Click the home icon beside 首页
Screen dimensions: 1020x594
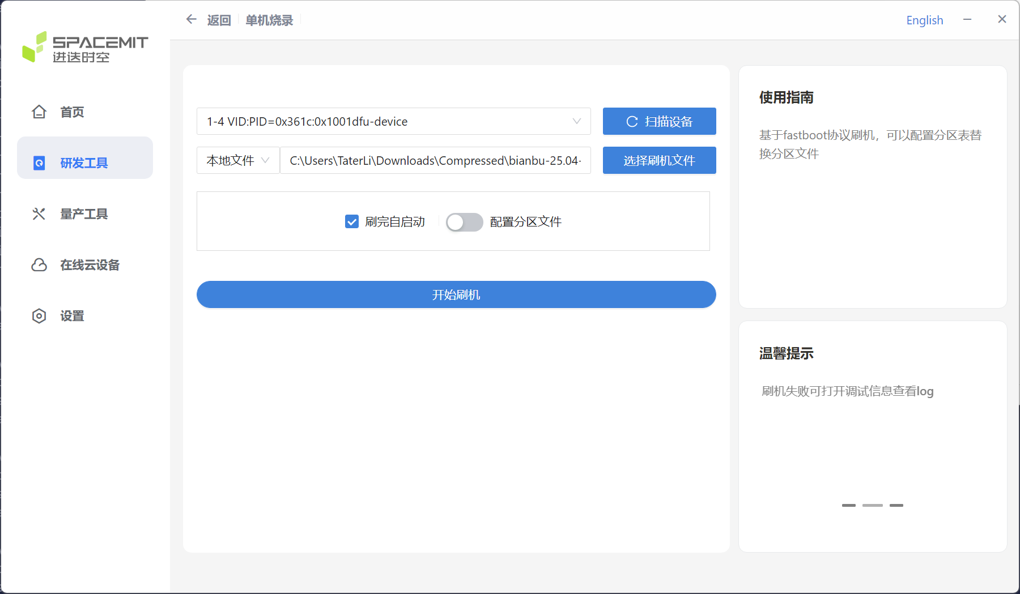coord(39,112)
